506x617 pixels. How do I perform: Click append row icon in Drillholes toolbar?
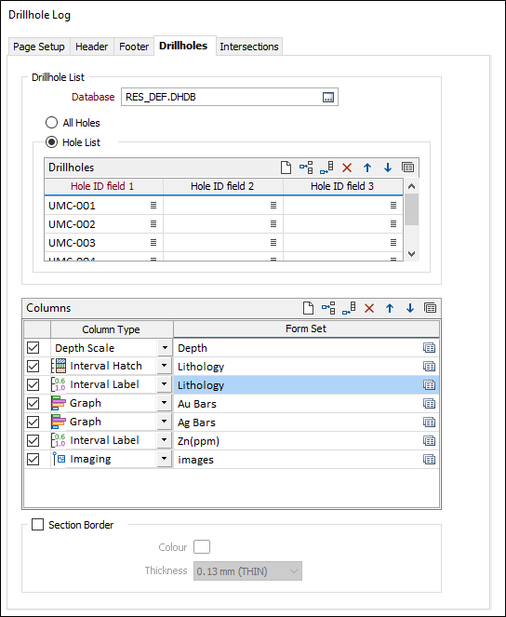326,168
